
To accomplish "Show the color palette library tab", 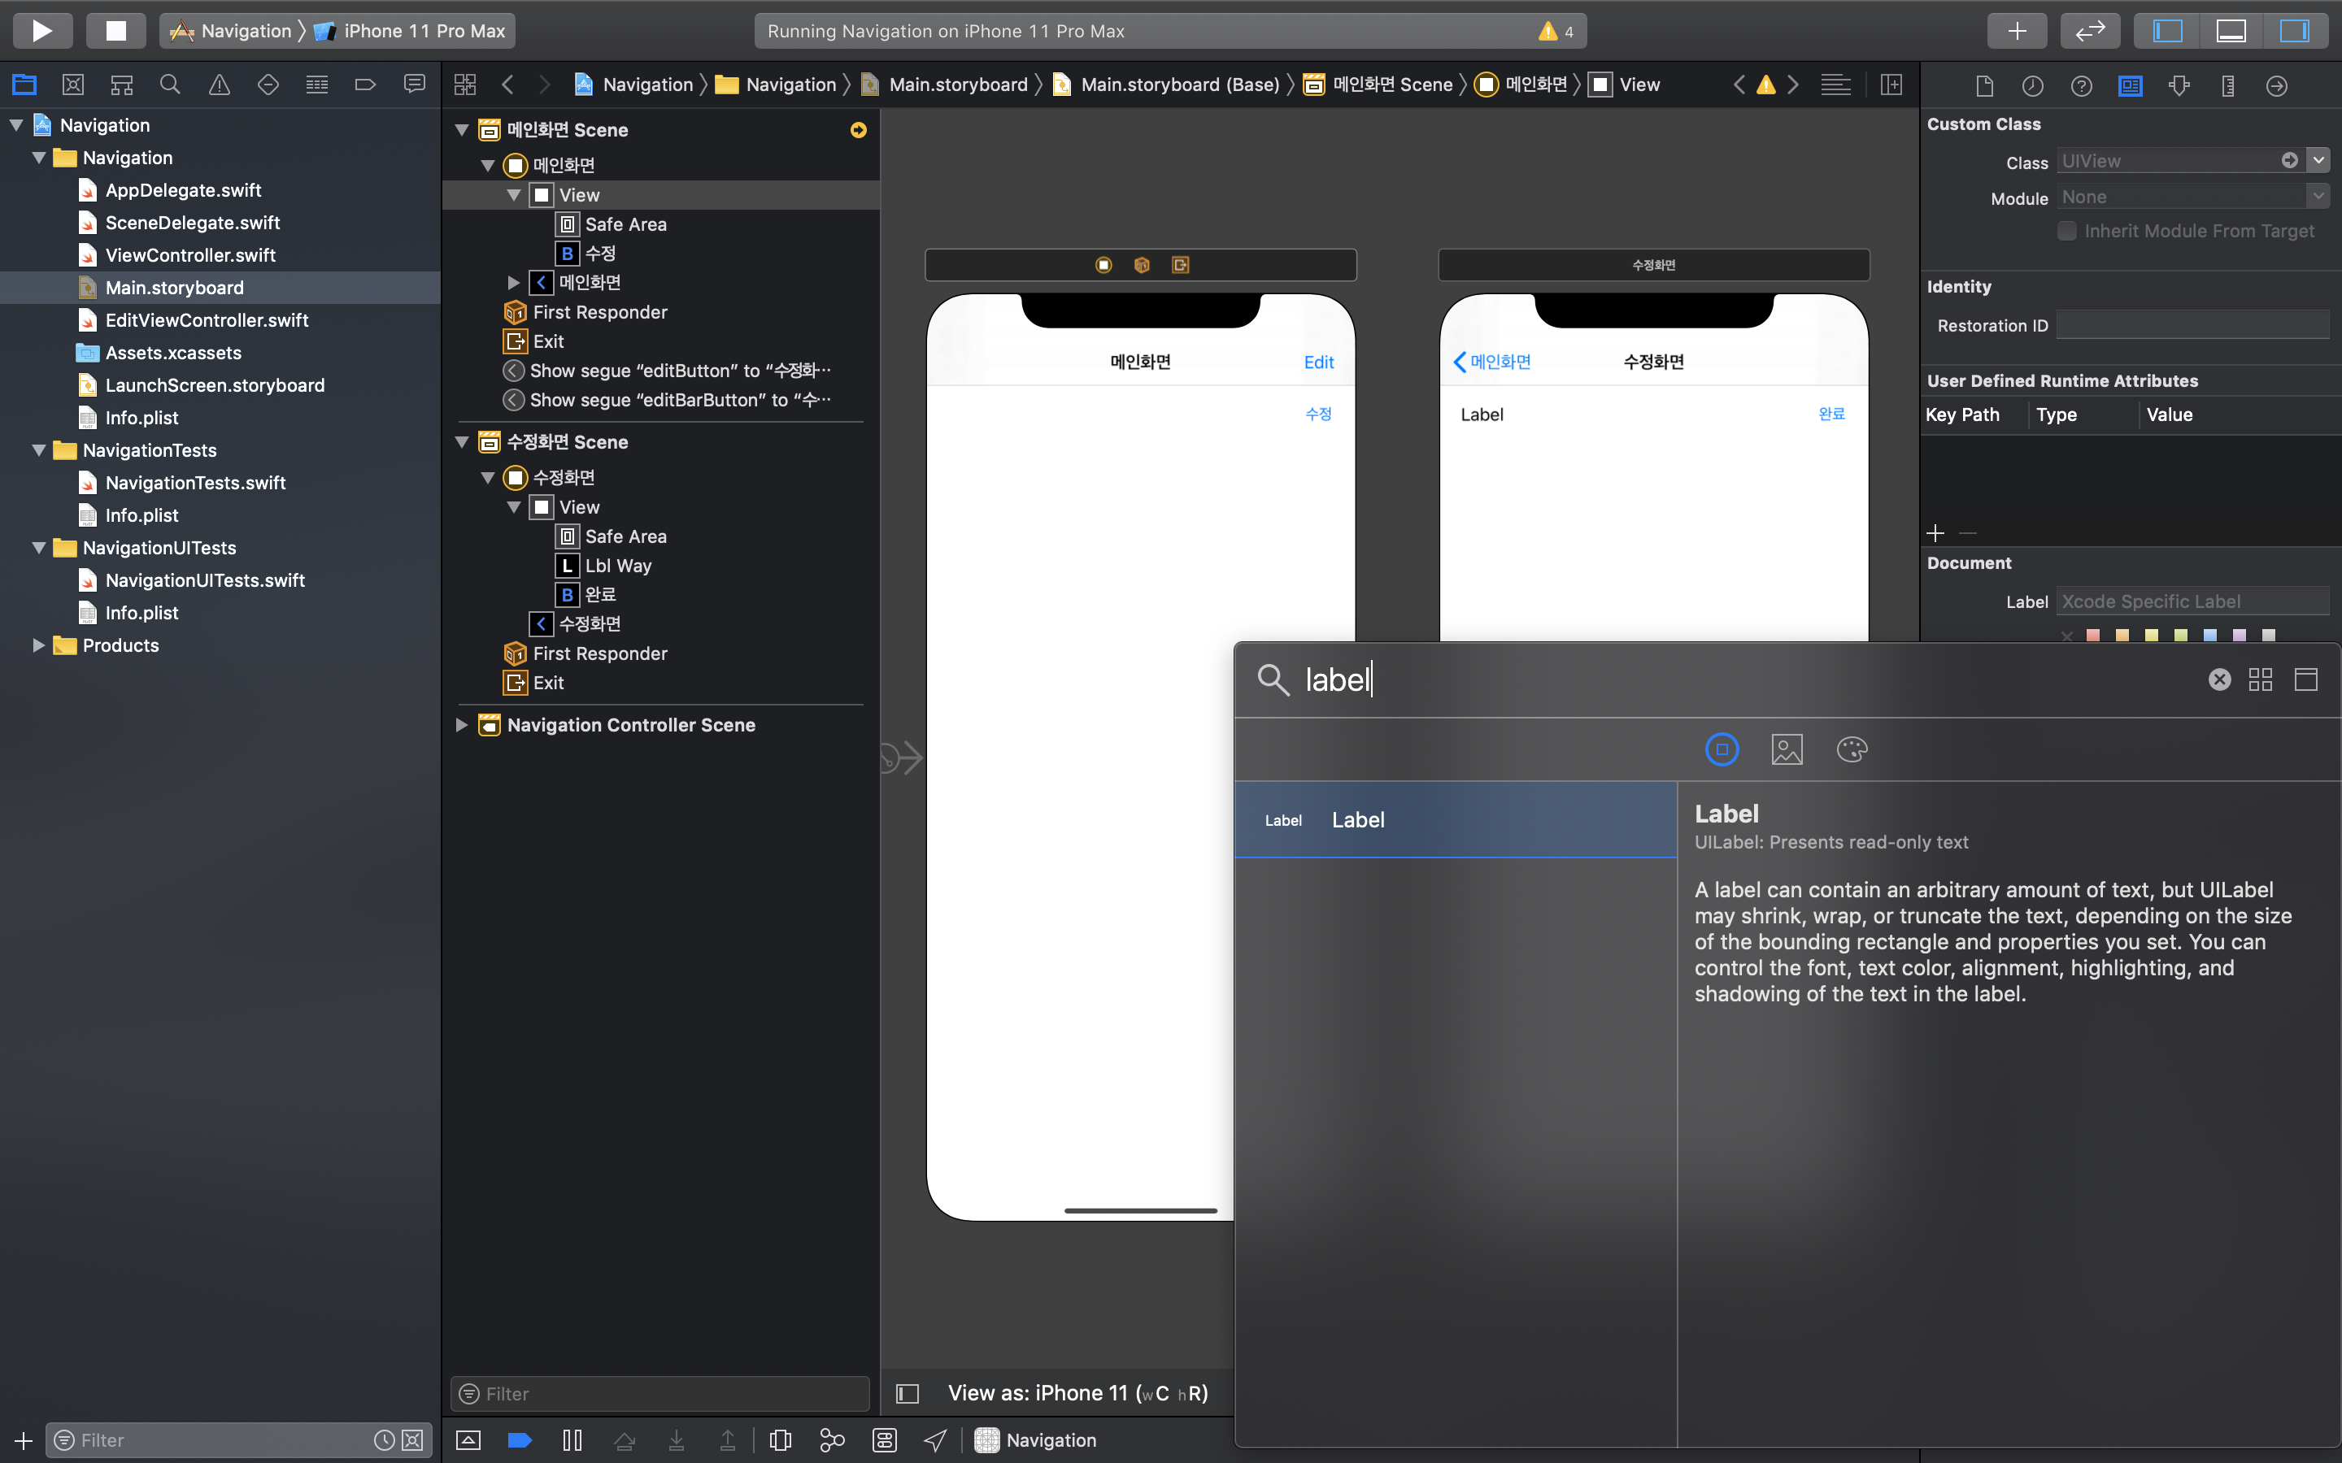I will point(1852,750).
